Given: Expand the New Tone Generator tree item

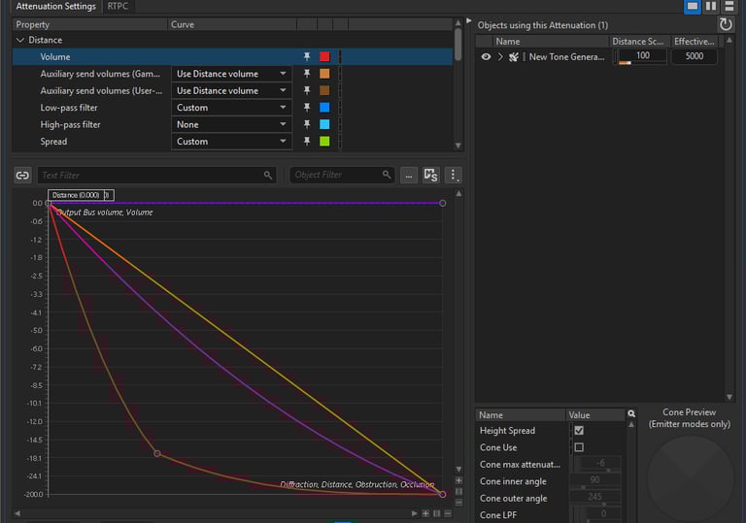Looking at the screenshot, I should pyautogui.click(x=500, y=57).
